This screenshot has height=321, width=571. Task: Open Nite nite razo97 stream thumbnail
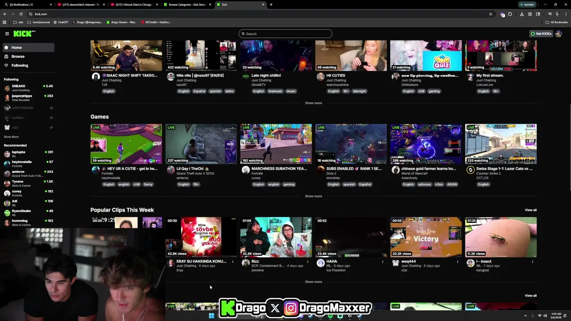click(201, 56)
